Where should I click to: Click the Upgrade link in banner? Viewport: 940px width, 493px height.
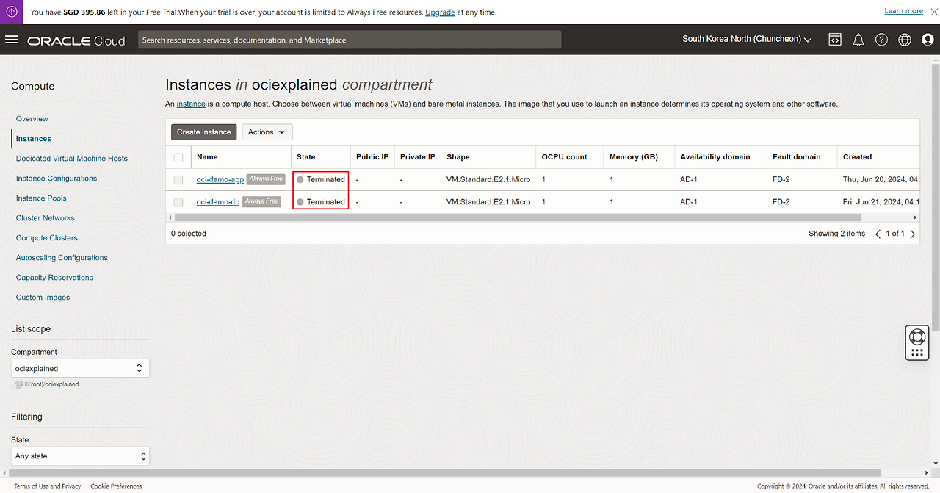tap(440, 12)
